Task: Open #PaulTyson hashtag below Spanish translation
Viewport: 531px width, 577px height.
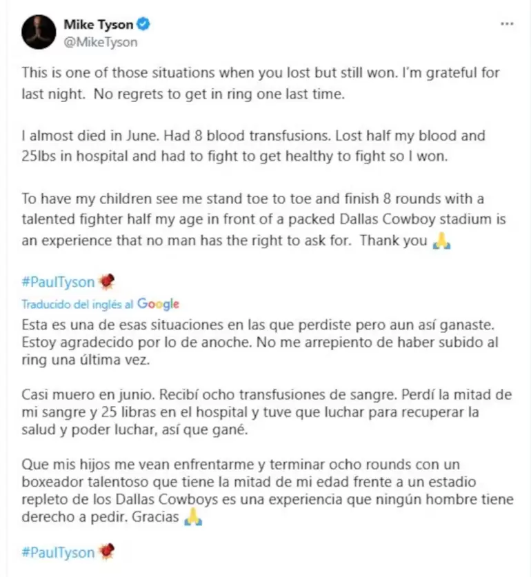Action: coord(58,552)
